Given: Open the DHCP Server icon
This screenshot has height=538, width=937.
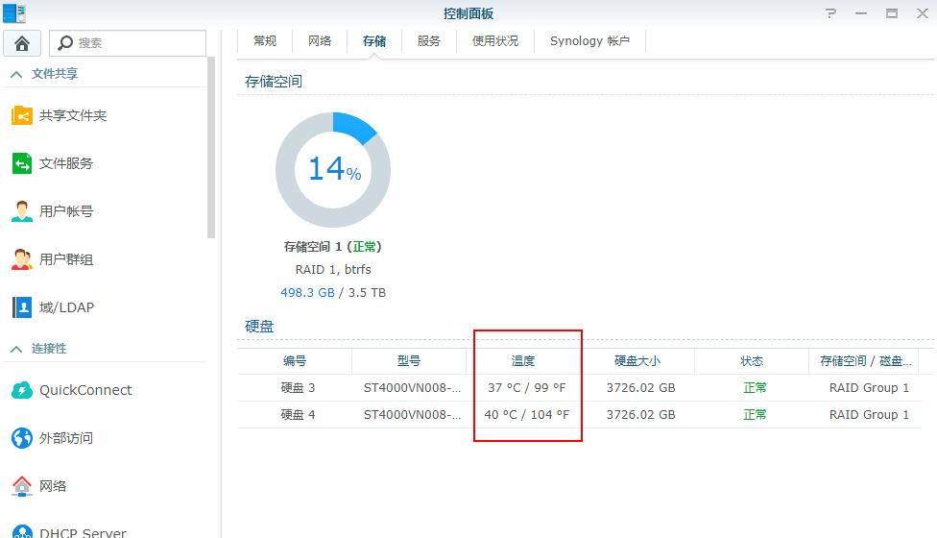Looking at the screenshot, I should coord(22,531).
